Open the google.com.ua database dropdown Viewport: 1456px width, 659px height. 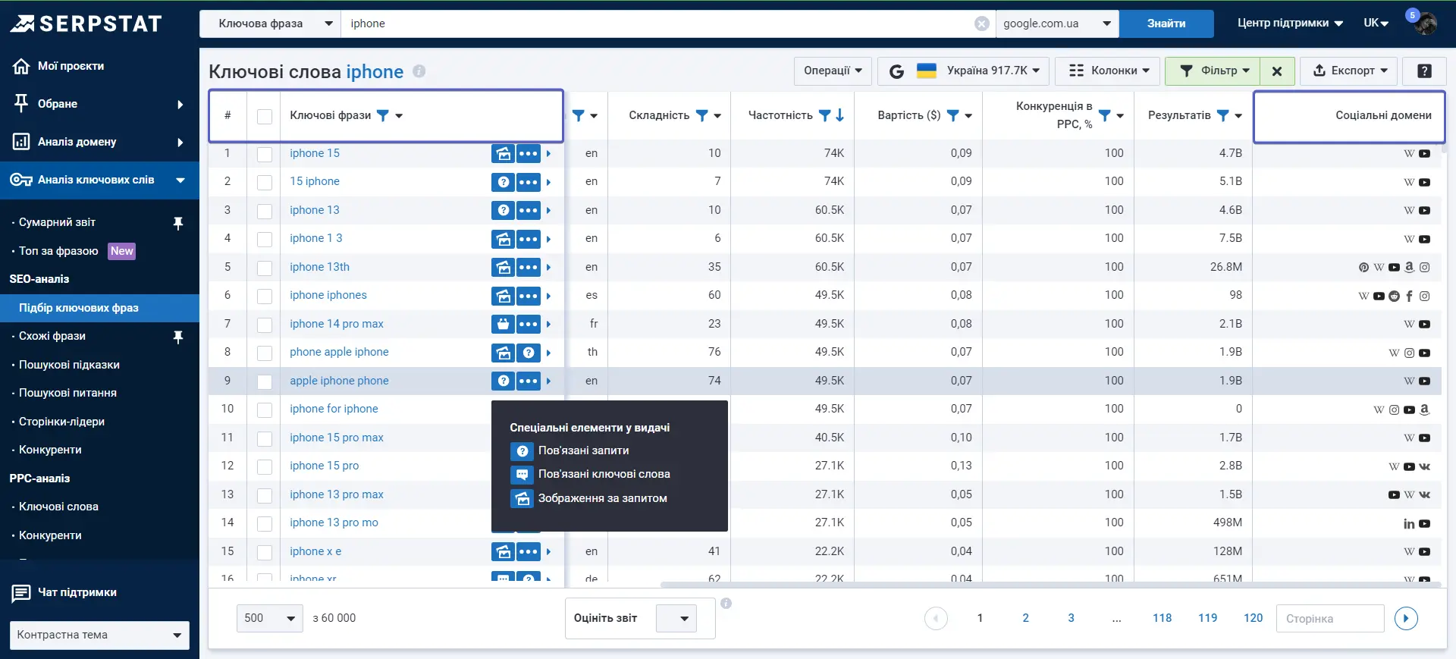tap(1057, 24)
